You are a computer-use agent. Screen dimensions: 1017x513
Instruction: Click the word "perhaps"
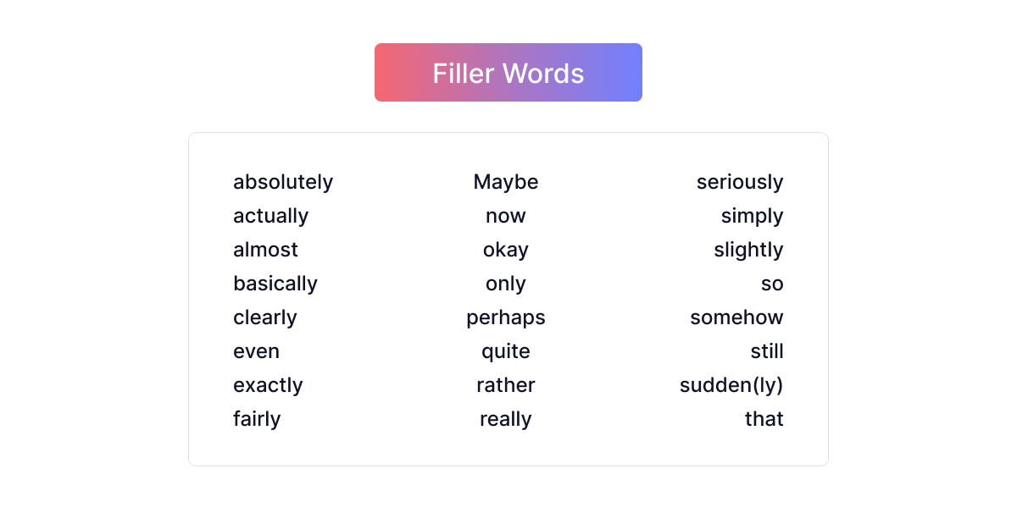click(x=506, y=317)
